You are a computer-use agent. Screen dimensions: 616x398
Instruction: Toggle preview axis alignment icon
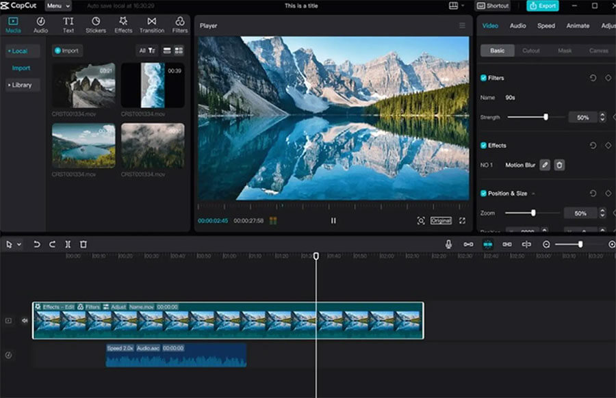pos(526,244)
